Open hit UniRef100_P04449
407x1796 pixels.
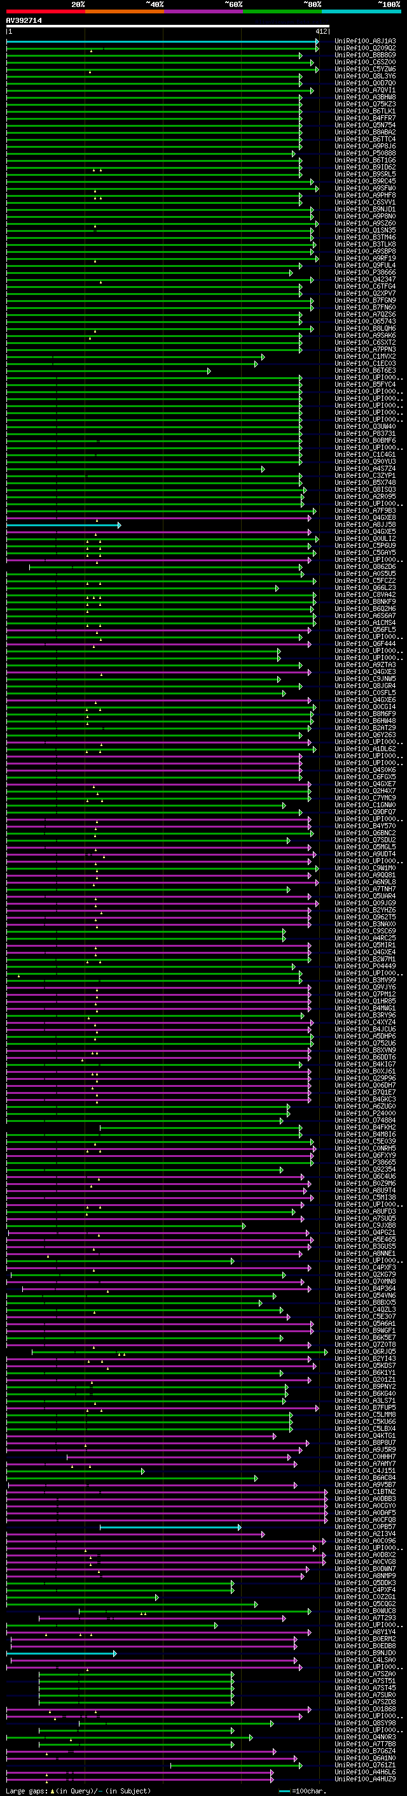(x=365, y=967)
